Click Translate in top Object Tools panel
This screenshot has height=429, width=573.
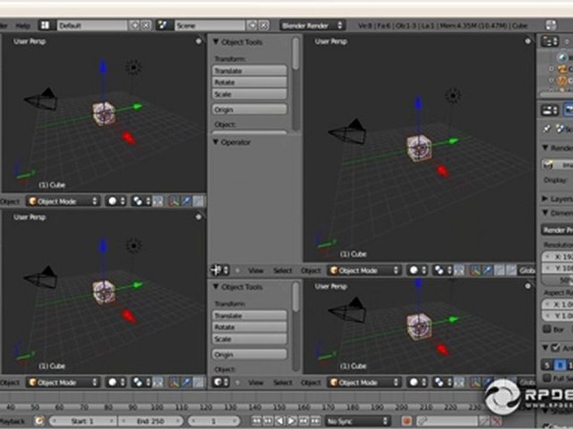[x=249, y=70]
